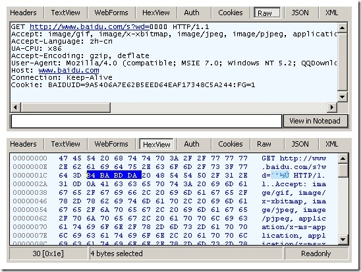
Task: Click hex offset 00000000
Action: click(x=30, y=158)
